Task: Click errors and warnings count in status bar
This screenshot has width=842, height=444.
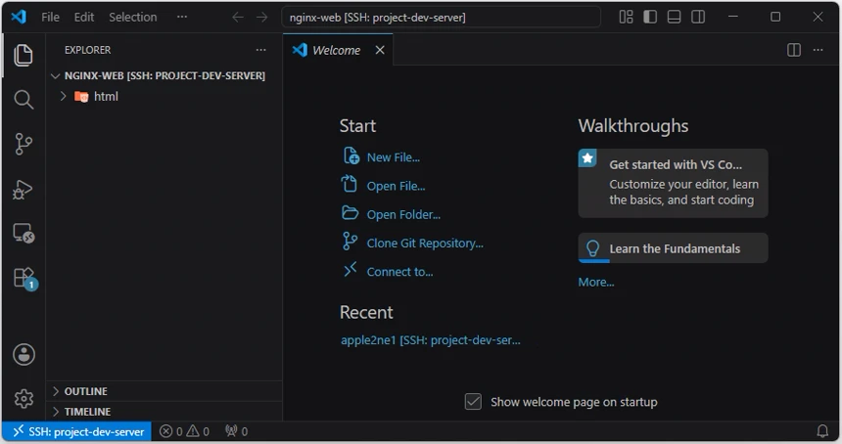Action: click(185, 431)
